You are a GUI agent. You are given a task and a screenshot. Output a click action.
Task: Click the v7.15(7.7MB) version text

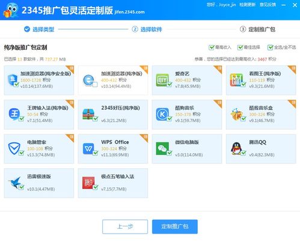pyautogui.click(x=114, y=189)
